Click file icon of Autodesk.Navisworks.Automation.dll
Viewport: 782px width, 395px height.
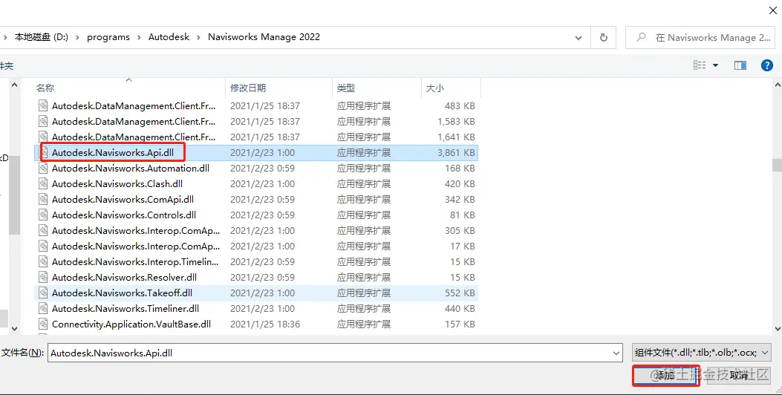click(44, 168)
